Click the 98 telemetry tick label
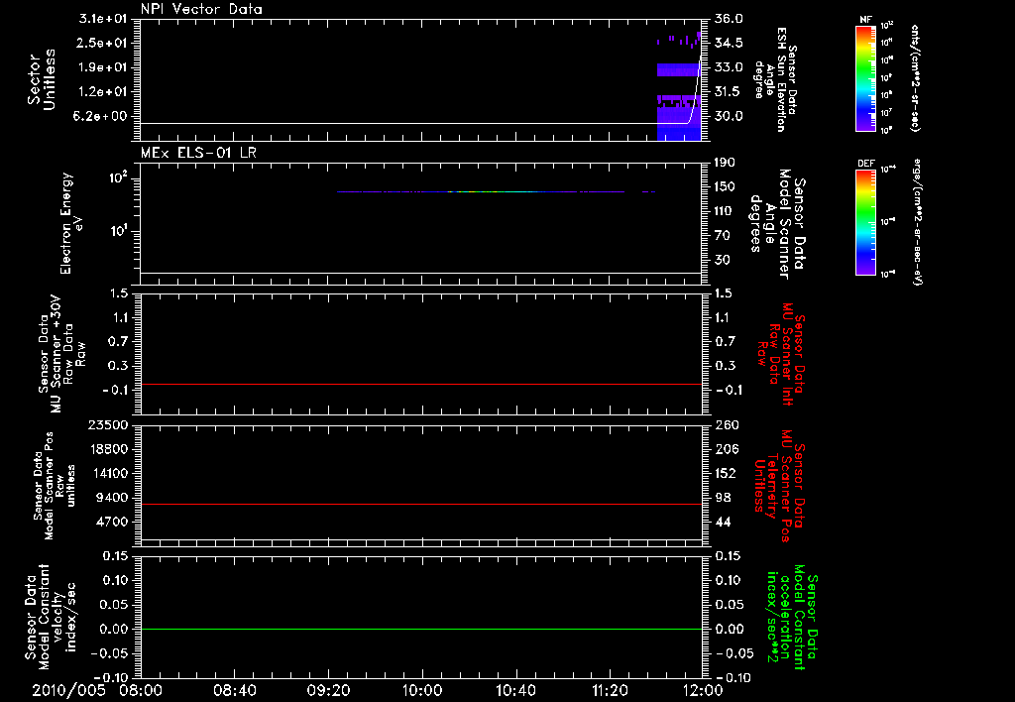This screenshot has height=702, width=1015. pyautogui.click(x=723, y=498)
